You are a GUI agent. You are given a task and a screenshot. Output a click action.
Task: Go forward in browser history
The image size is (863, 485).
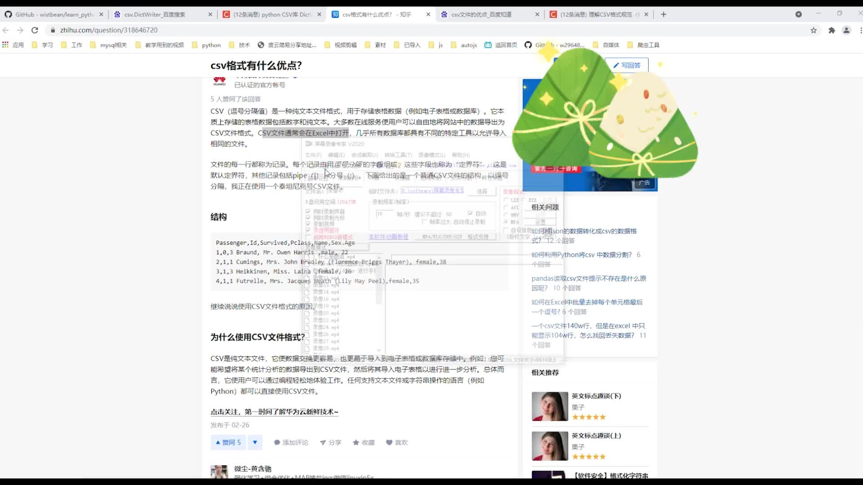20,30
